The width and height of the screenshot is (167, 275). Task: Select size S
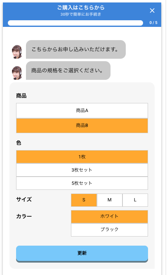pos(84,200)
